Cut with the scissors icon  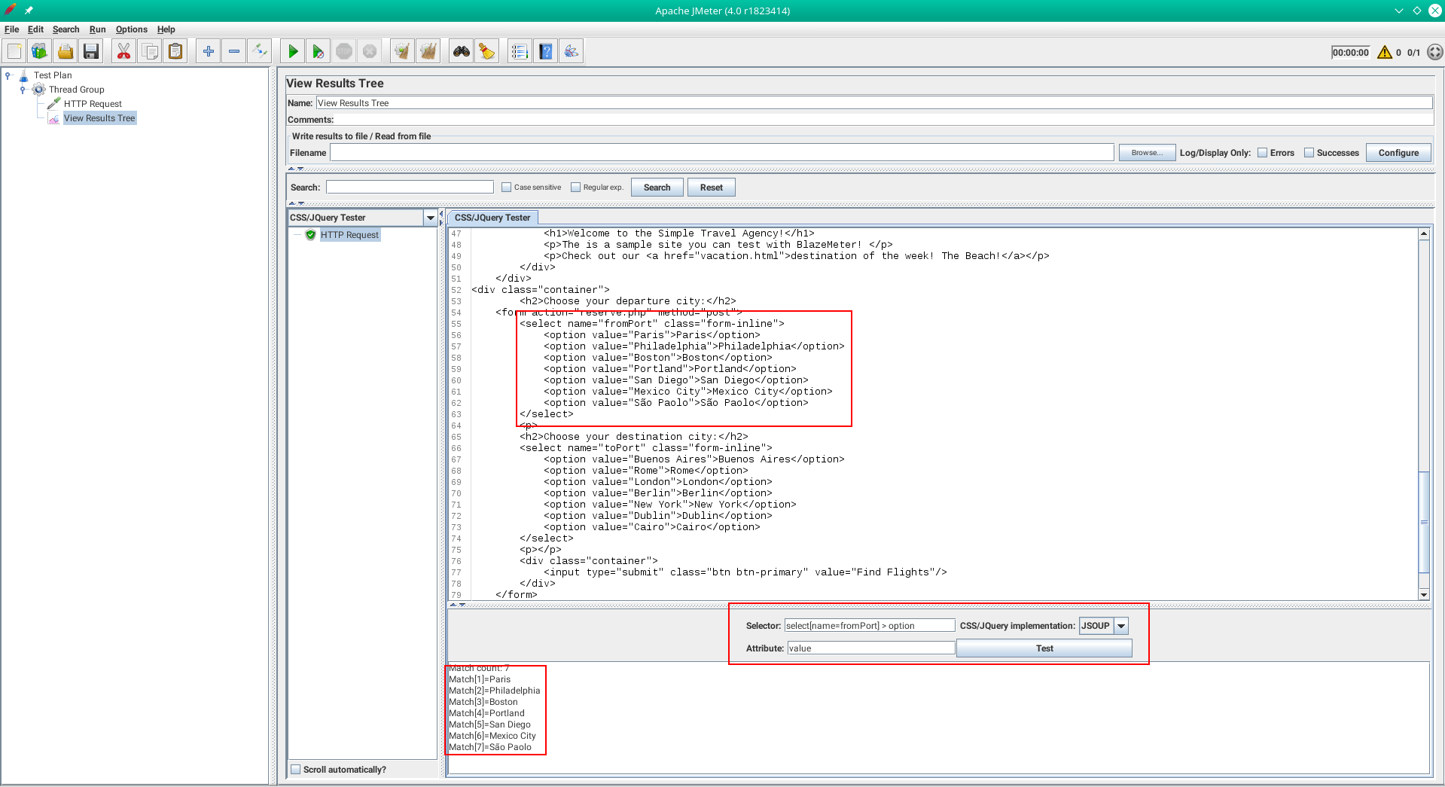124,51
